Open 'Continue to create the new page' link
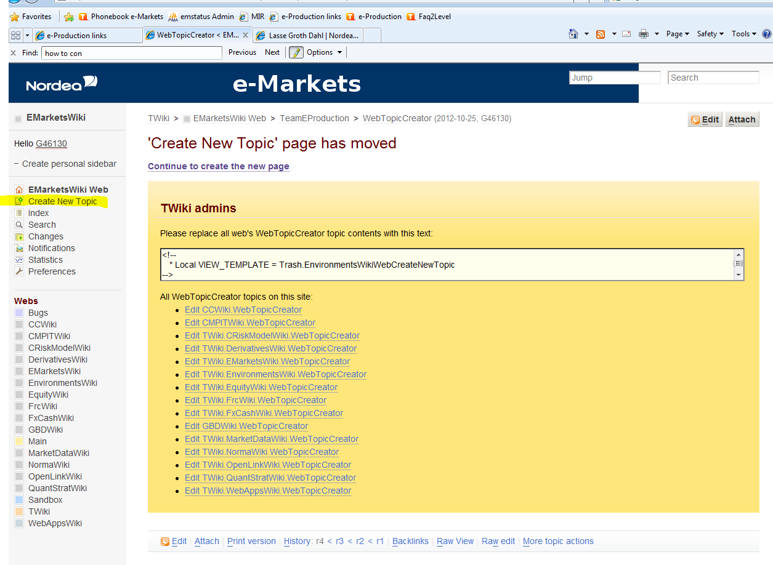773x565 pixels. click(218, 166)
